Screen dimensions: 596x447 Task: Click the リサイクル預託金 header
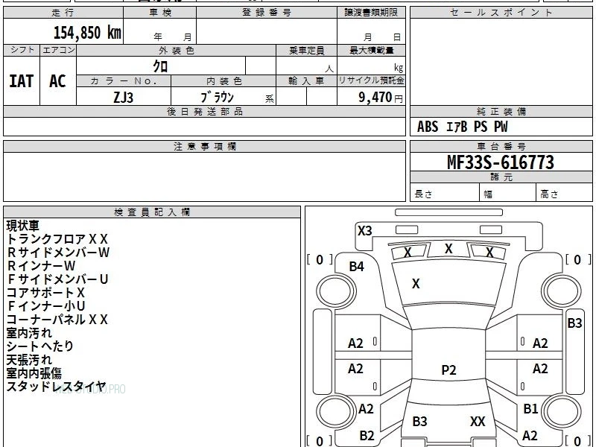click(371, 80)
